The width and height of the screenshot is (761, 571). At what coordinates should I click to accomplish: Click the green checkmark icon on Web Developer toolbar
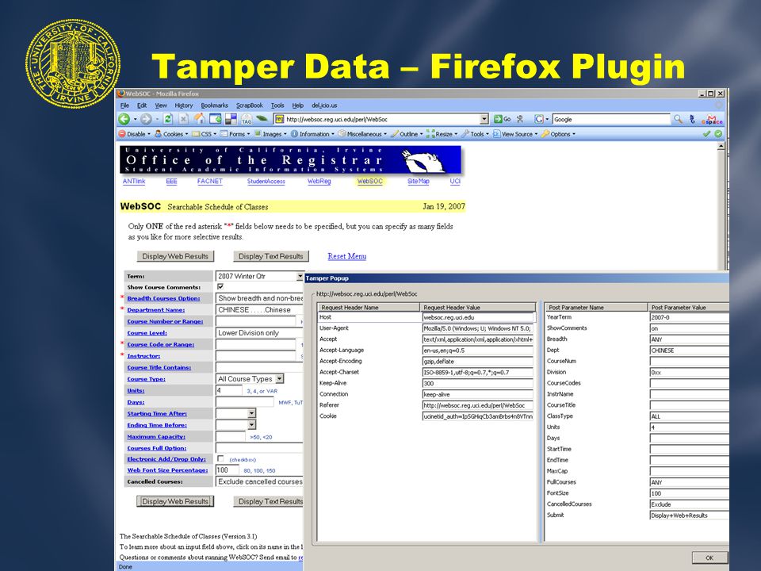(x=706, y=134)
